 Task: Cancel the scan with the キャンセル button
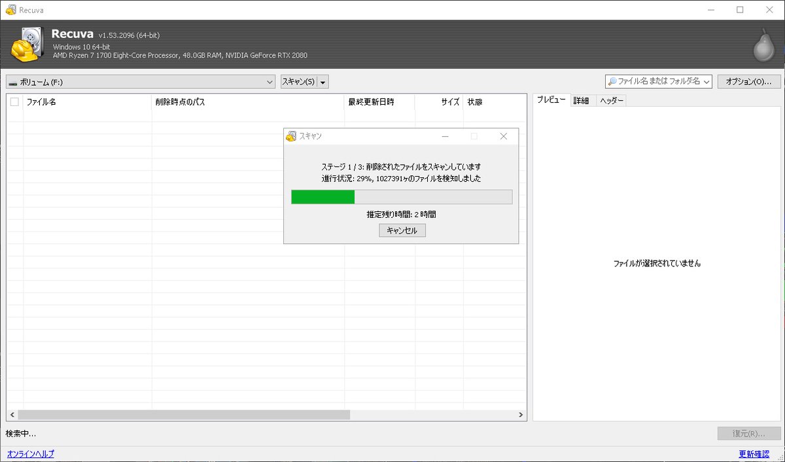click(x=402, y=230)
